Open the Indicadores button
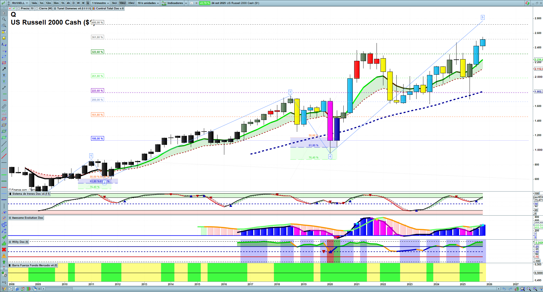The image size is (543, 292). (x=174, y=3)
